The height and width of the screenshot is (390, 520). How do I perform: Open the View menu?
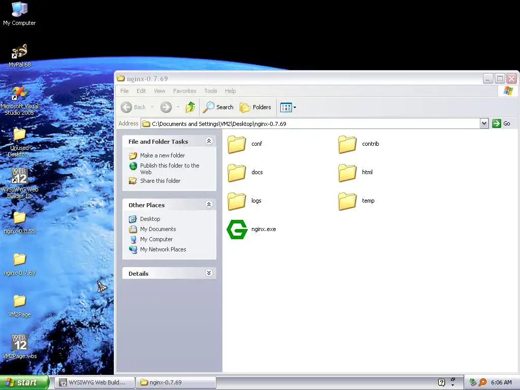click(x=159, y=91)
